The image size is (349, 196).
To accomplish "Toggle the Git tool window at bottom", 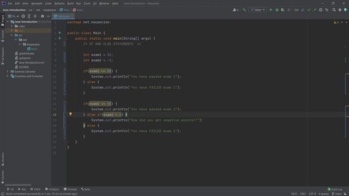I will 10,189.
